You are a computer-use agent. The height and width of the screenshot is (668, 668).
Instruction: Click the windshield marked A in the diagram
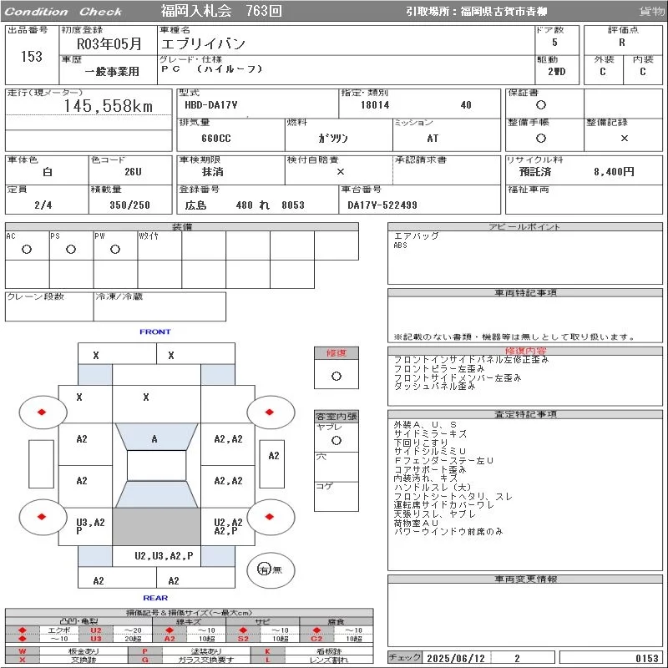(156, 437)
